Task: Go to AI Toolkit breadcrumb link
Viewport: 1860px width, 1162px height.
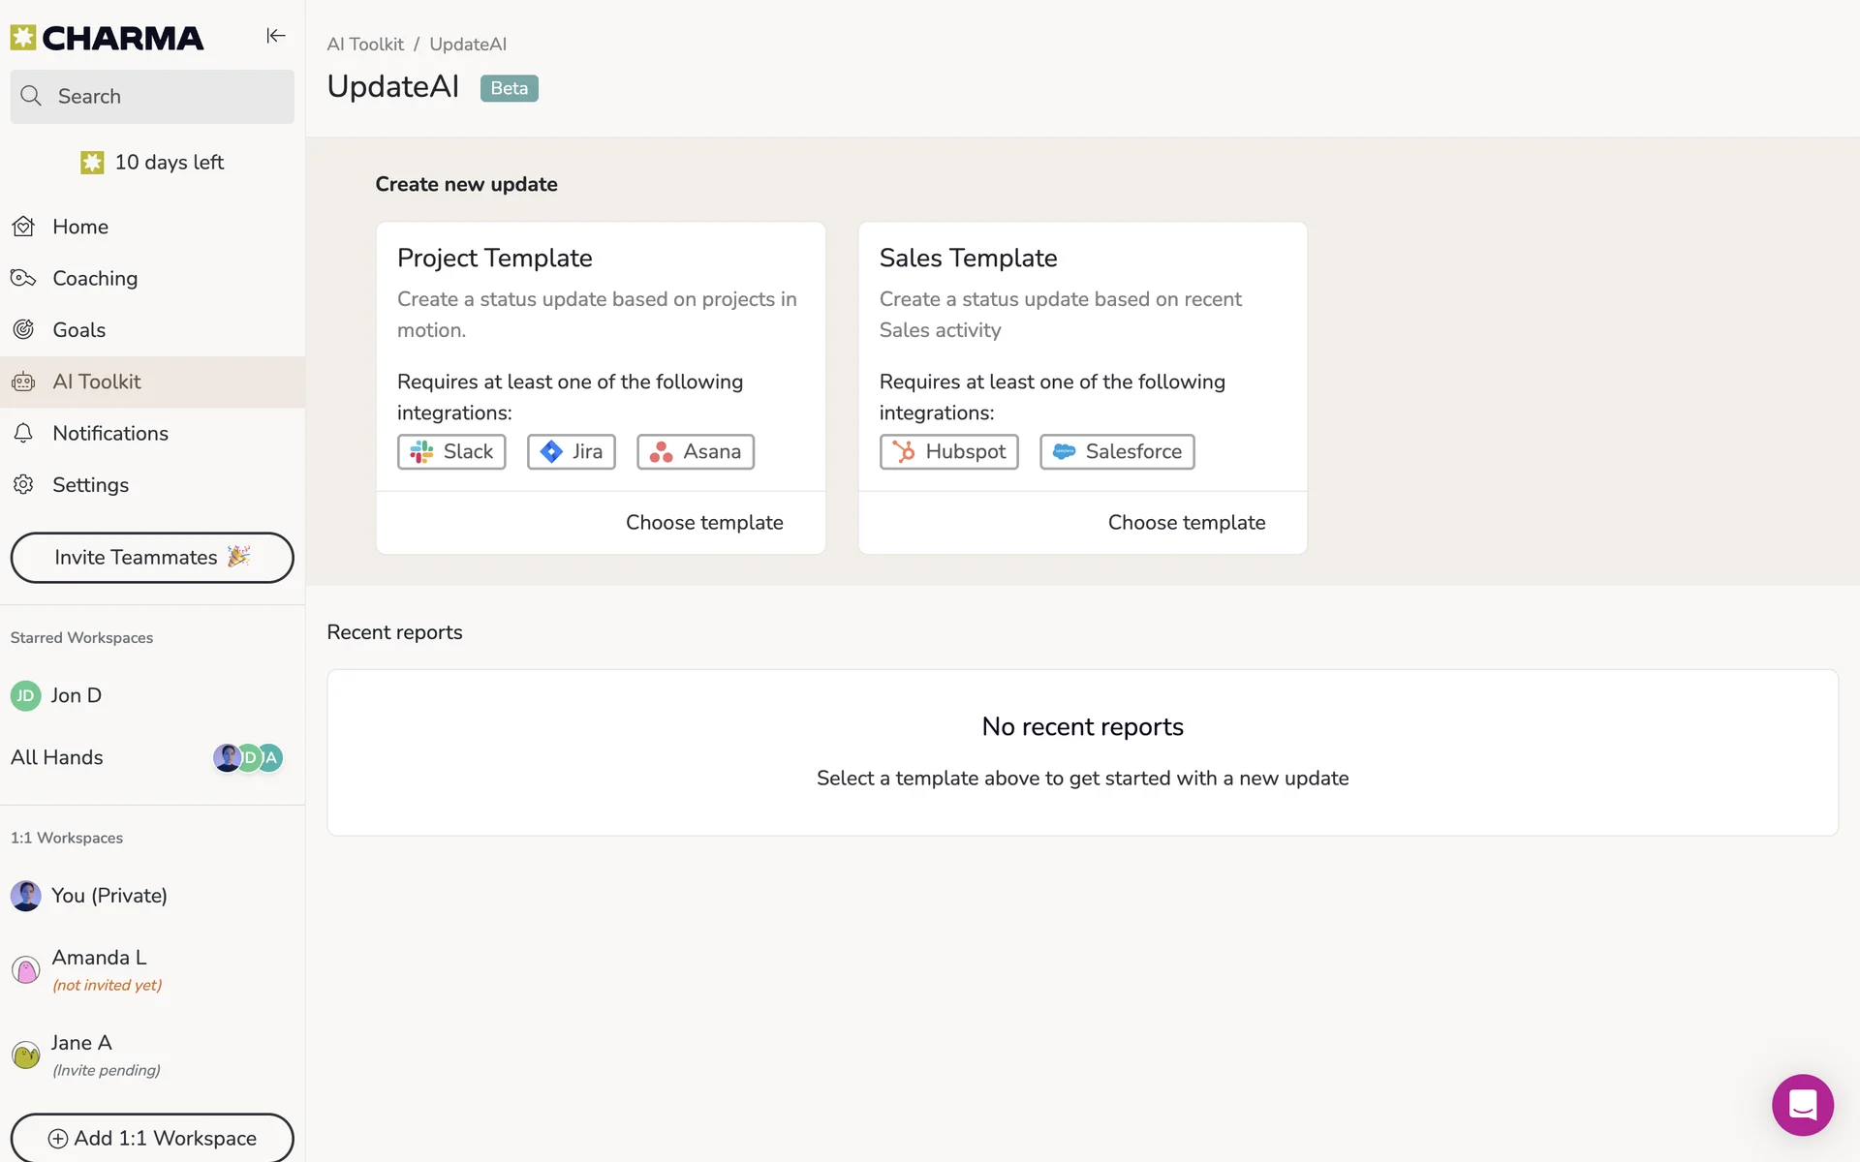Action: (x=365, y=45)
